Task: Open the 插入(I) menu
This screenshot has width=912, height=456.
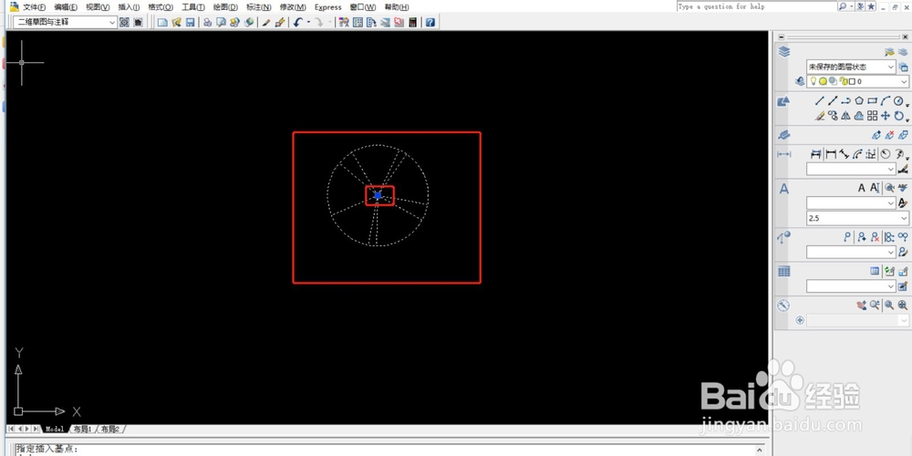Action: (x=129, y=7)
